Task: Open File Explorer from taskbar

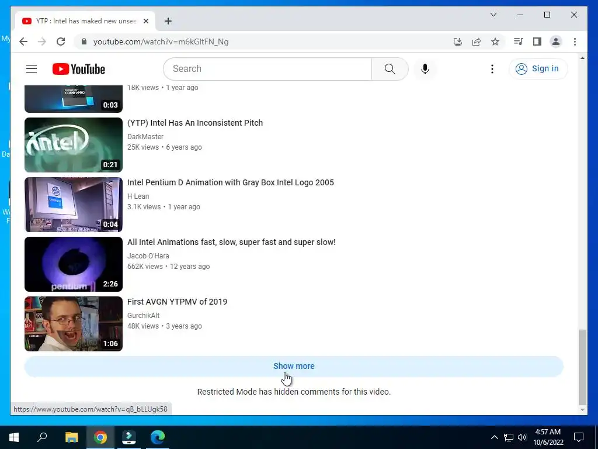Action: pyautogui.click(x=71, y=437)
